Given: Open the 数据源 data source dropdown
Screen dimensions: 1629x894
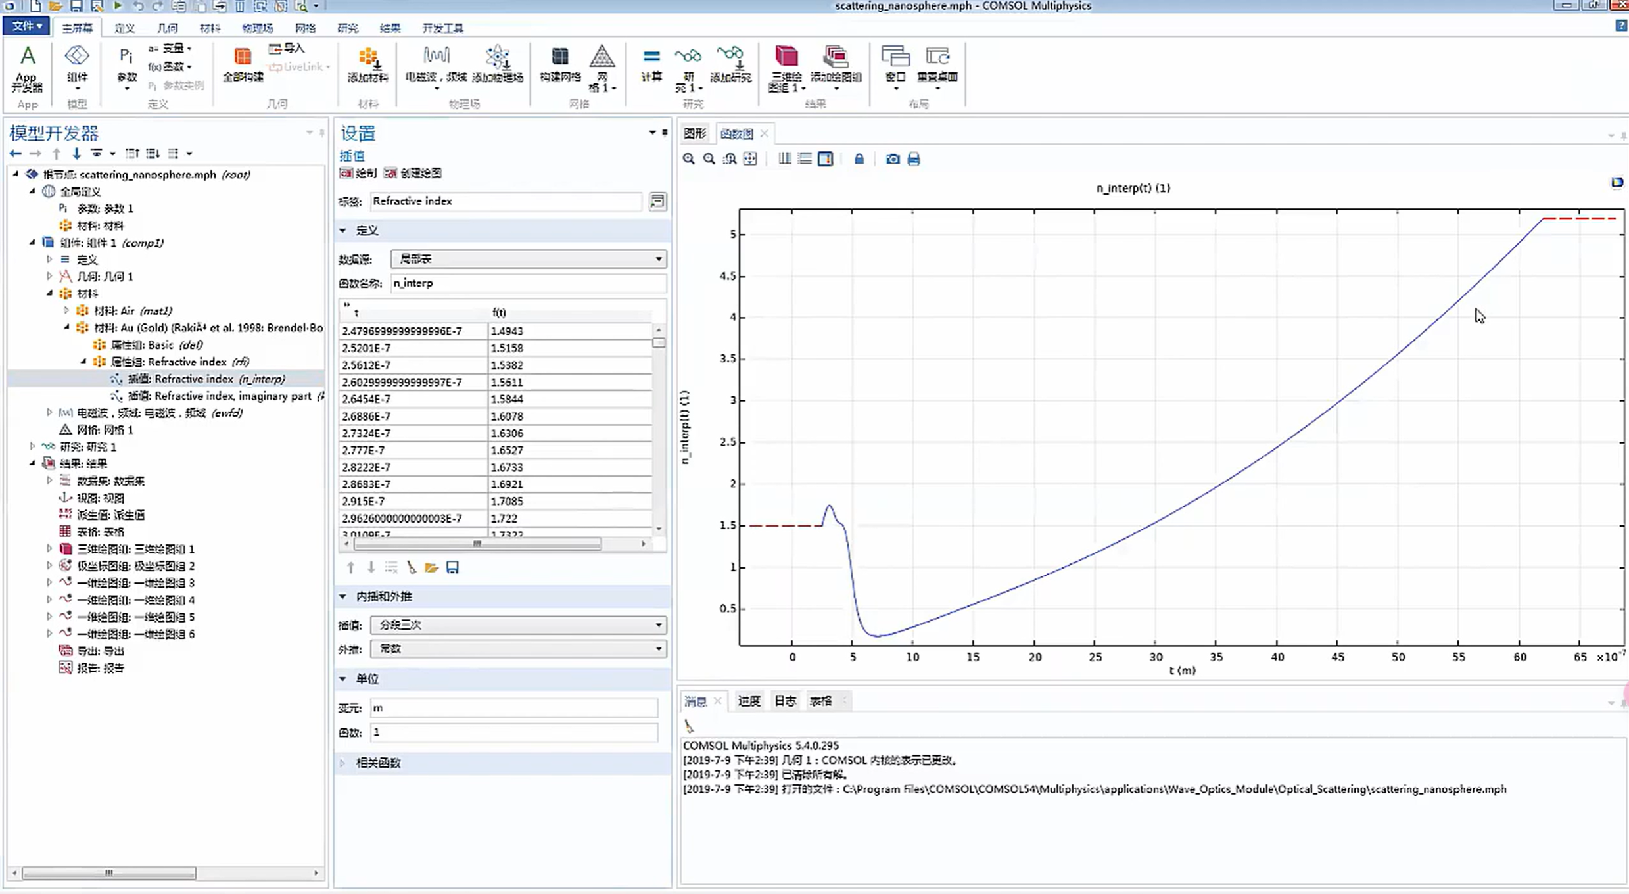Looking at the screenshot, I should click(528, 259).
